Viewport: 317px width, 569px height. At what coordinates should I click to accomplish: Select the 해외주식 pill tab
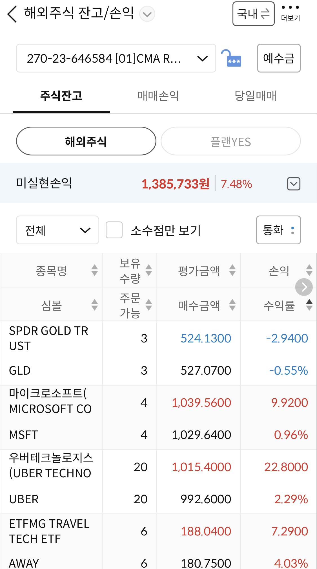pyautogui.click(x=86, y=141)
